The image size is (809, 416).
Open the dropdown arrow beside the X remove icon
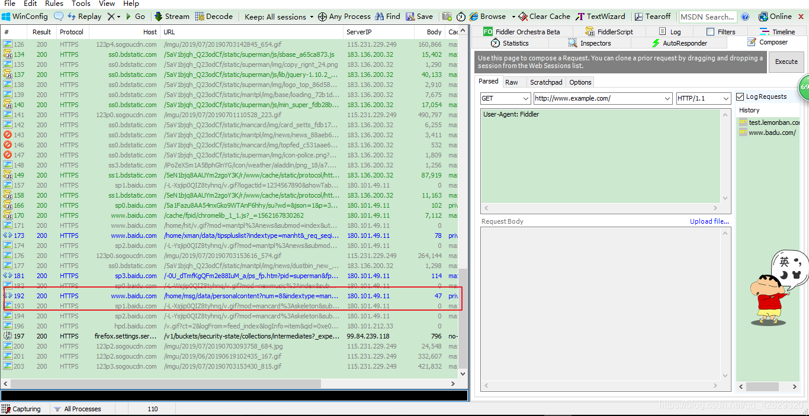point(118,17)
